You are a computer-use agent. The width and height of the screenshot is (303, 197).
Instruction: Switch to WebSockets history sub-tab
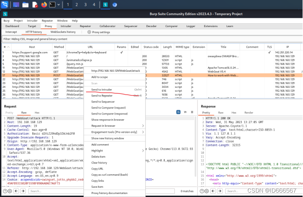[x=63, y=32]
